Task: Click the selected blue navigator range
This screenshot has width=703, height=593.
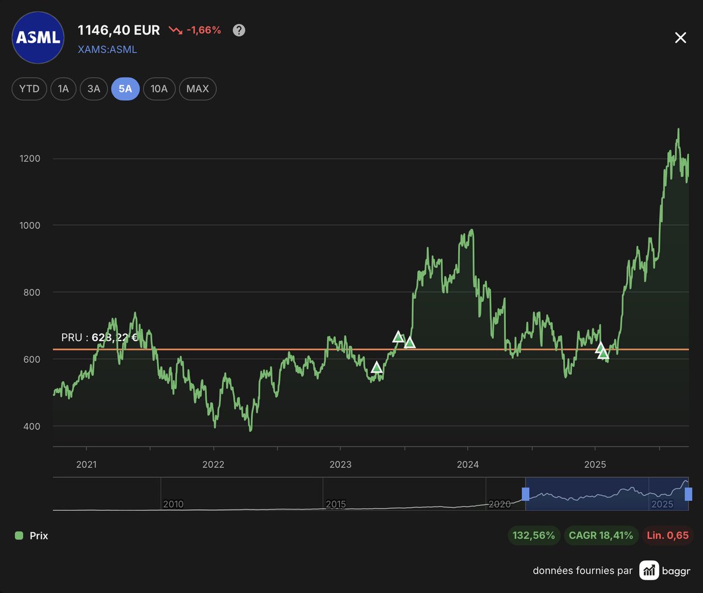Action: (x=607, y=494)
